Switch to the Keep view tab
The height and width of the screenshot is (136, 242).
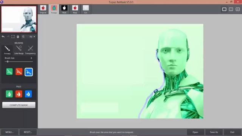point(75,9)
